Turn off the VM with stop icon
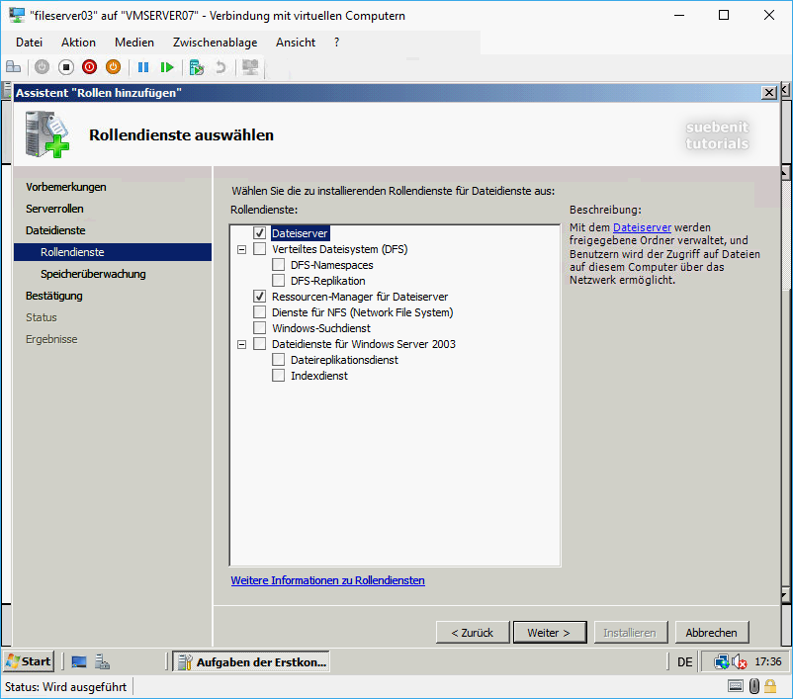The width and height of the screenshot is (793, 699). tap(65, 67)
